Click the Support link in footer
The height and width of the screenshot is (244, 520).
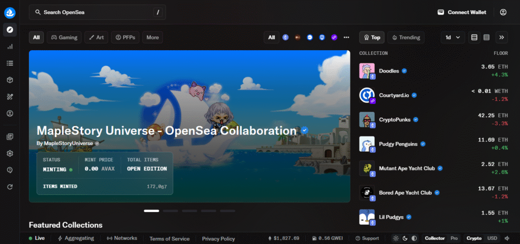point(367,238)
